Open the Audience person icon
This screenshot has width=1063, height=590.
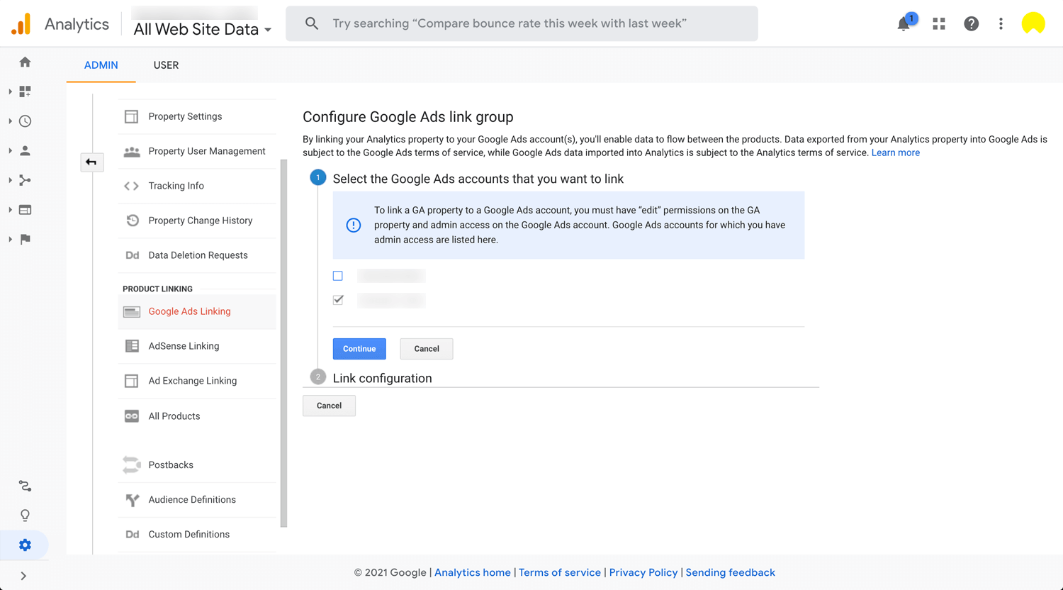[25, 151]
